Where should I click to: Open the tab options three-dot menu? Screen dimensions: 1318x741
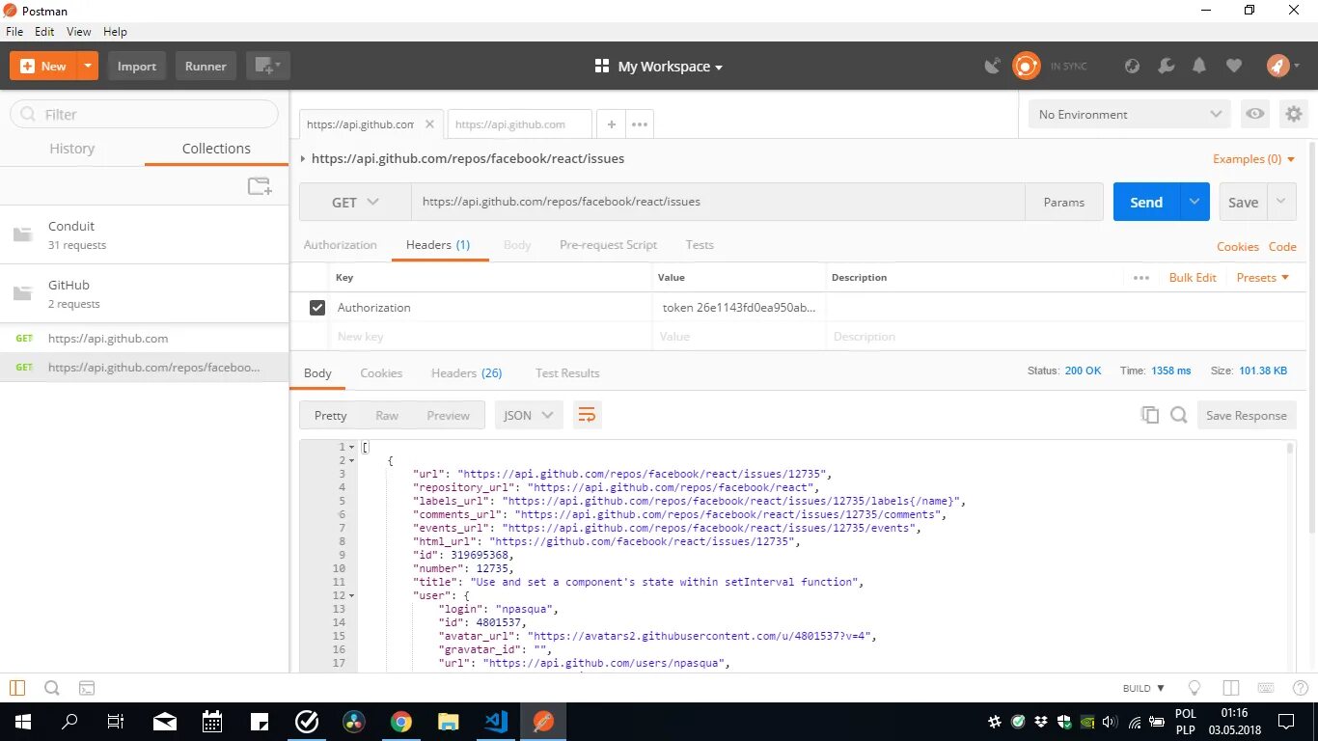(x=639, y=124)
